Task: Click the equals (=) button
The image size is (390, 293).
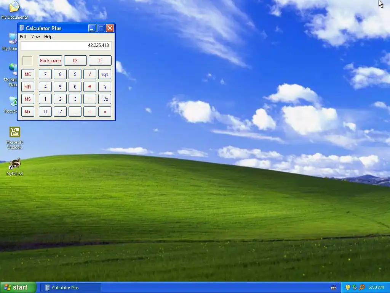Action: [x=105, y=112]
